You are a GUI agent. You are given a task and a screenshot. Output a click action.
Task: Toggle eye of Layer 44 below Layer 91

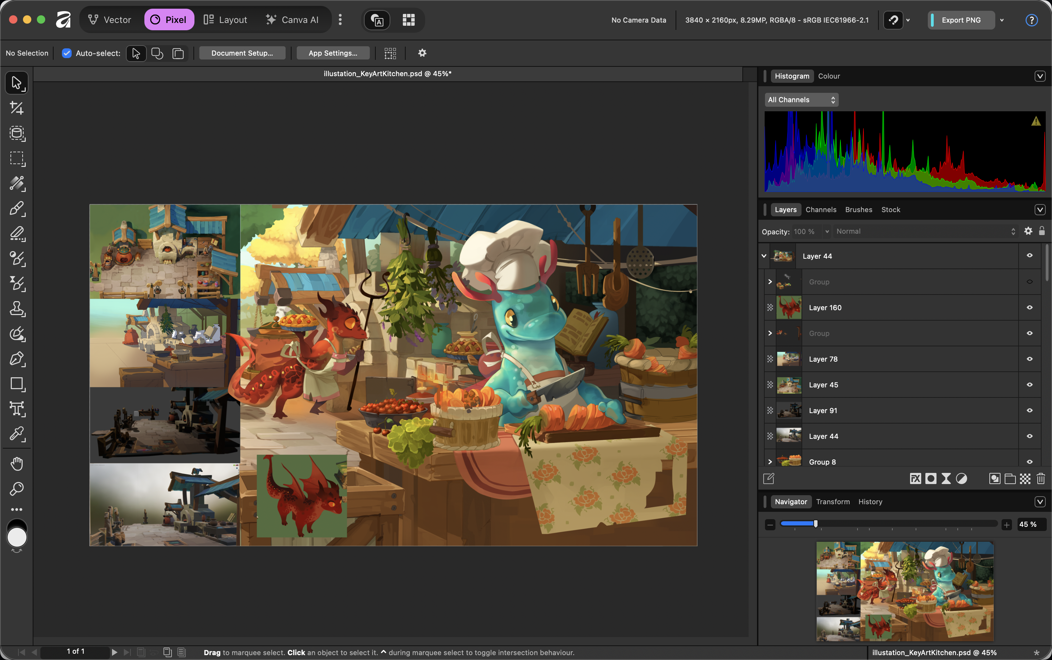coord(1029,436)
